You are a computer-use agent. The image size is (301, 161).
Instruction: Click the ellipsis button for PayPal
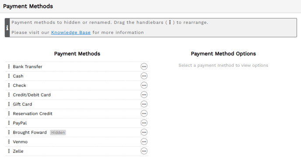click(144, 123)
